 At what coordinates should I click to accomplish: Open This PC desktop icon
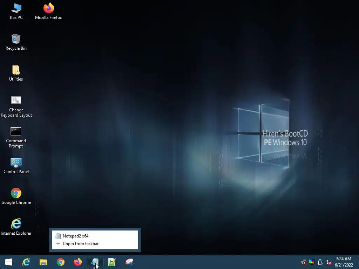[x=16, y=12]
